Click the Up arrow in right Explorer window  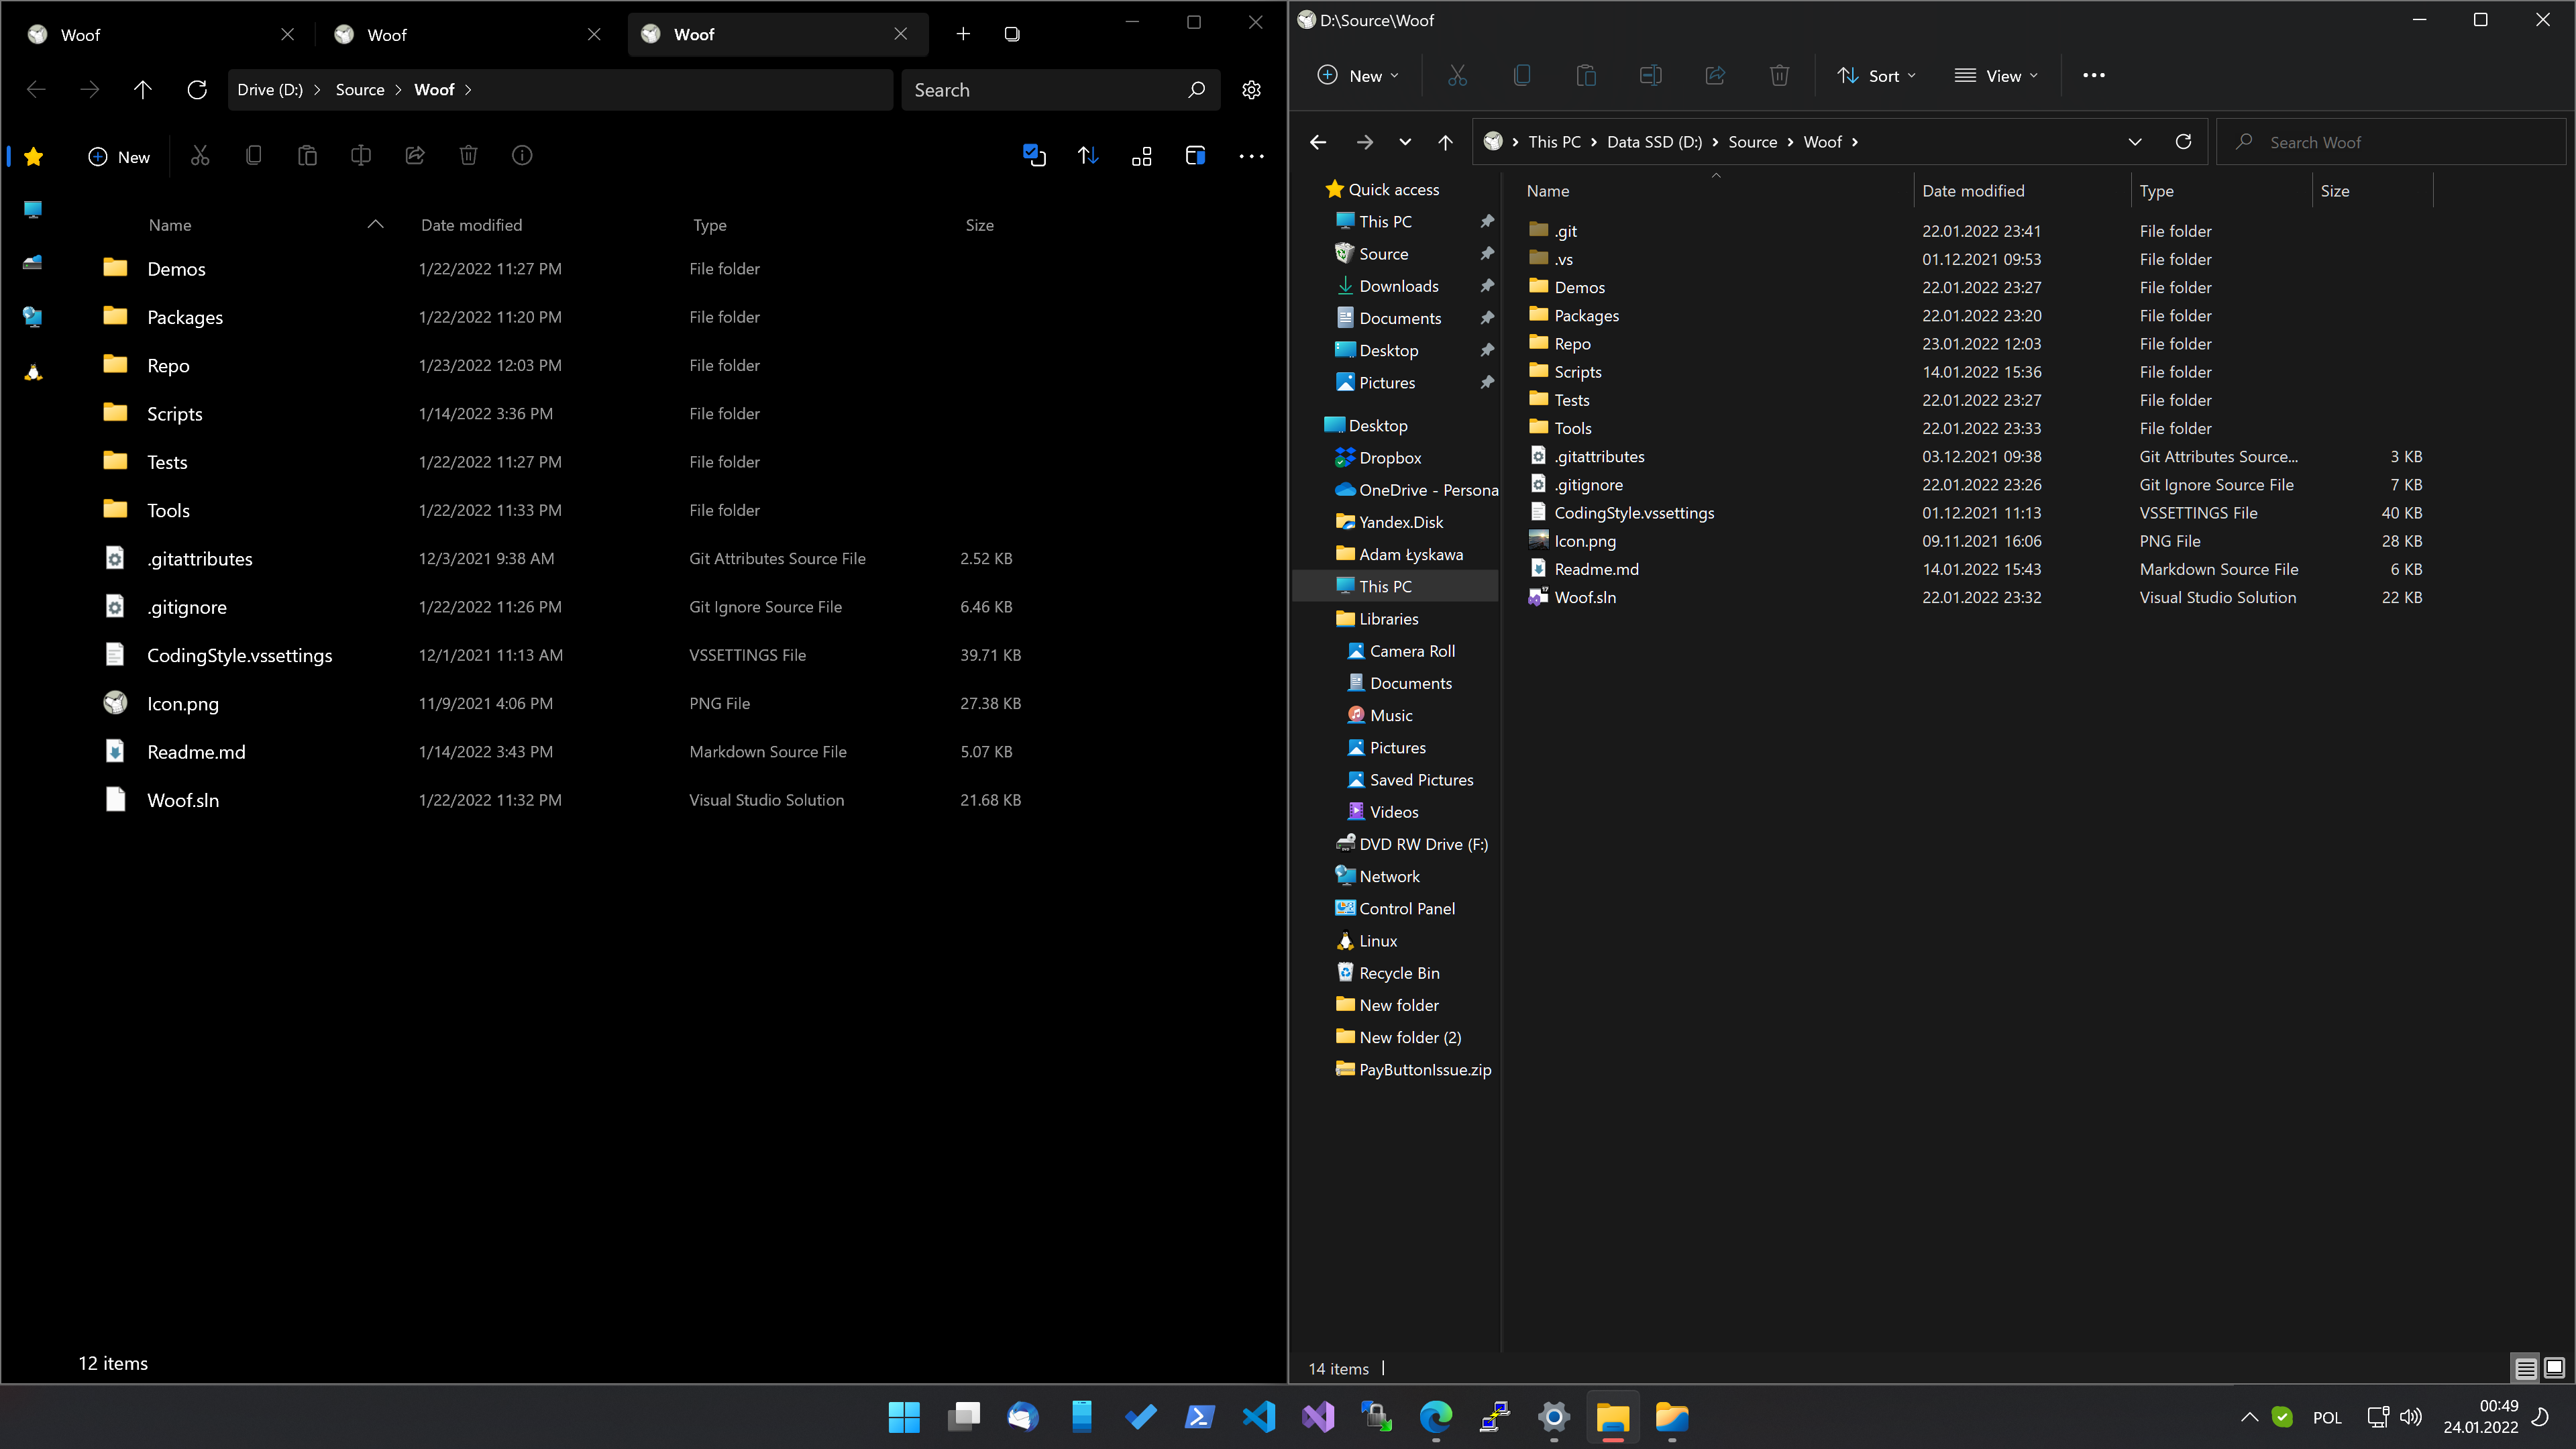coord(1445,142)
